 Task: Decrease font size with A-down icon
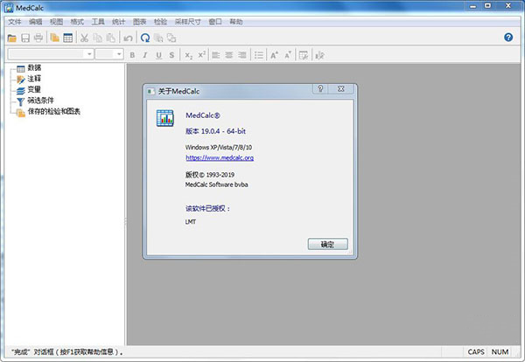point(288,55)
